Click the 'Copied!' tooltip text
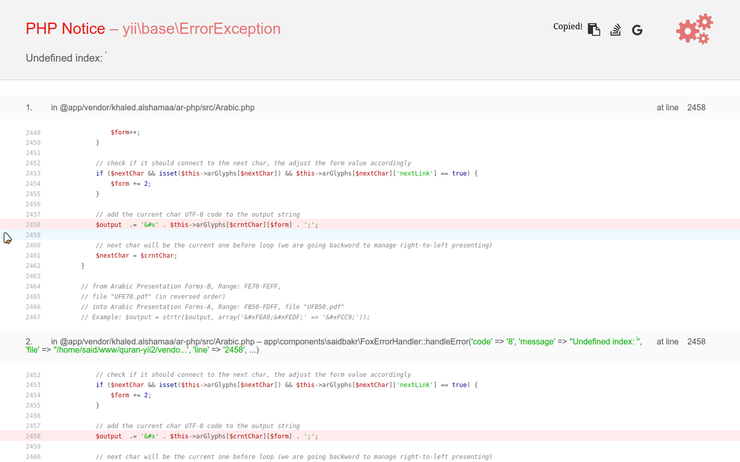Screen dimensions: 740x462 pos(568,27)
